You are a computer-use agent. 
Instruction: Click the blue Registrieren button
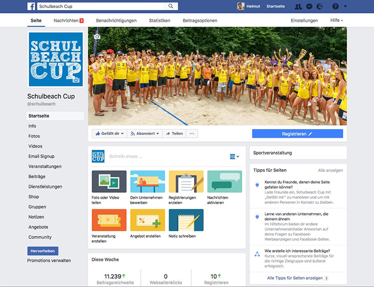point(298,134)
